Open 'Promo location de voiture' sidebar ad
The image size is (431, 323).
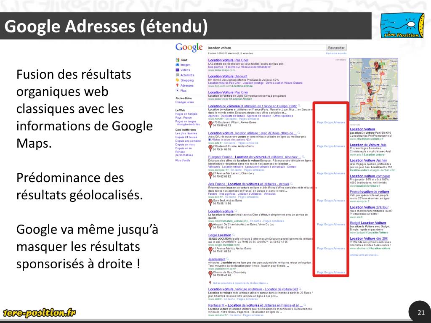click(370, 191)
